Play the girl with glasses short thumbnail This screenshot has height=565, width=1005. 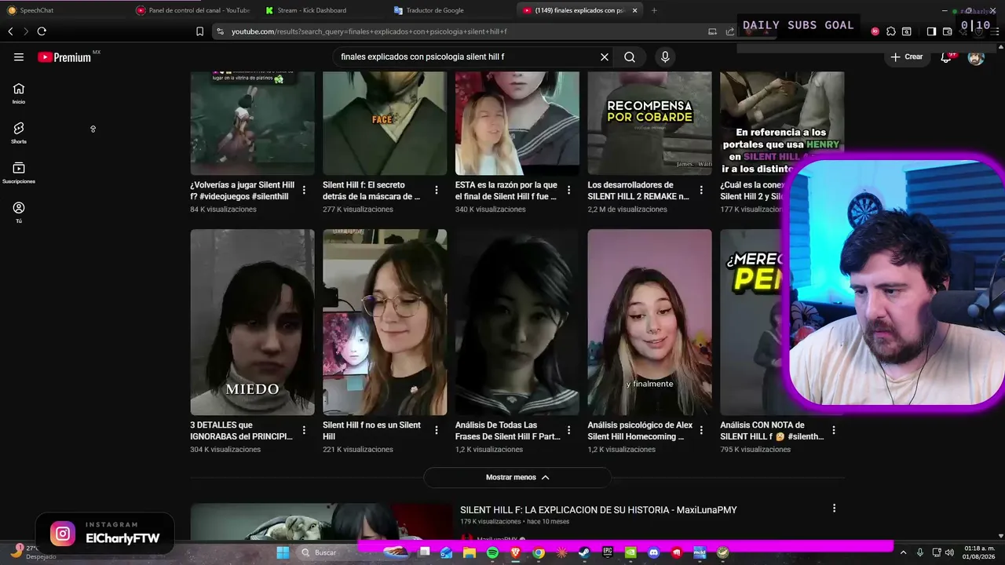[x=385, y=322]
